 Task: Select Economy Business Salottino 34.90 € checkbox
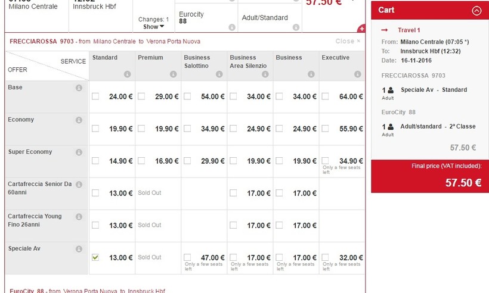click(x=187, y=128)
